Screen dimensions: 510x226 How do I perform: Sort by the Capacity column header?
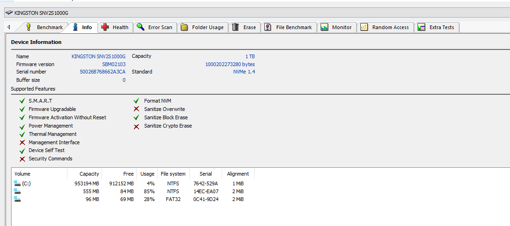point(85,174)
